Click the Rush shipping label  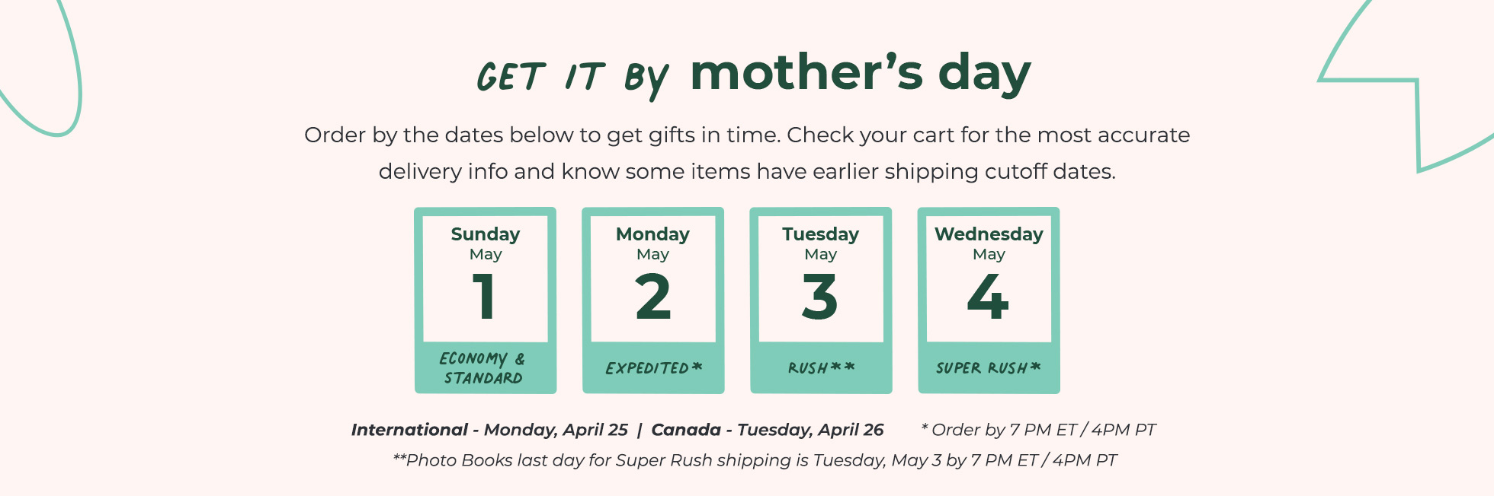[821, 368]
